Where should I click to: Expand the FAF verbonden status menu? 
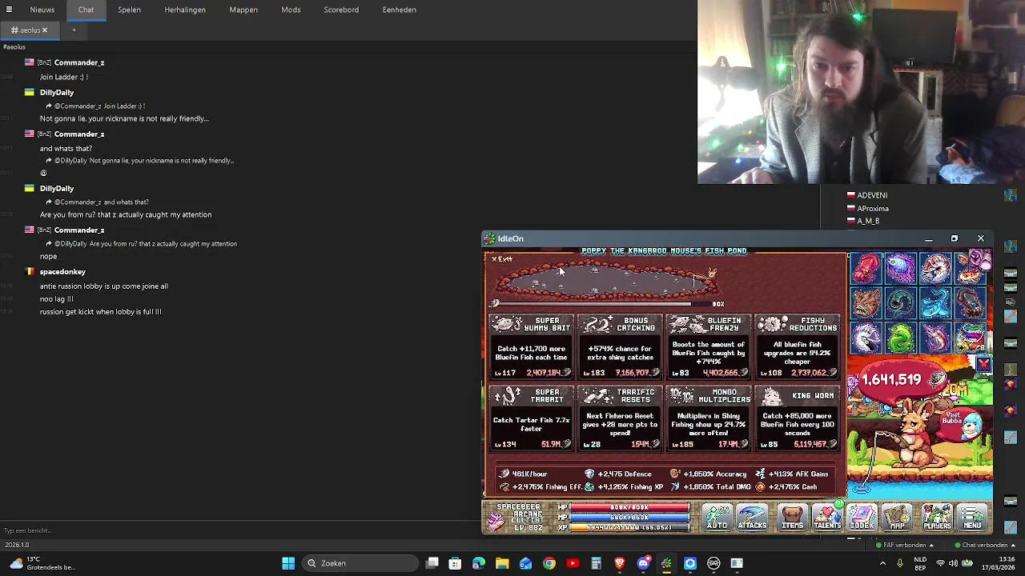905,545
